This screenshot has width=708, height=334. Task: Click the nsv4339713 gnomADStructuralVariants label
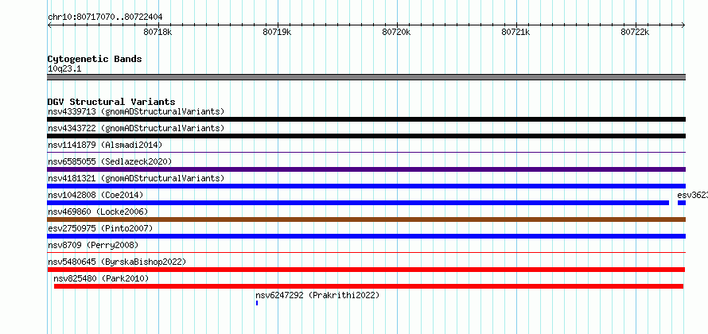coord(136,111)
